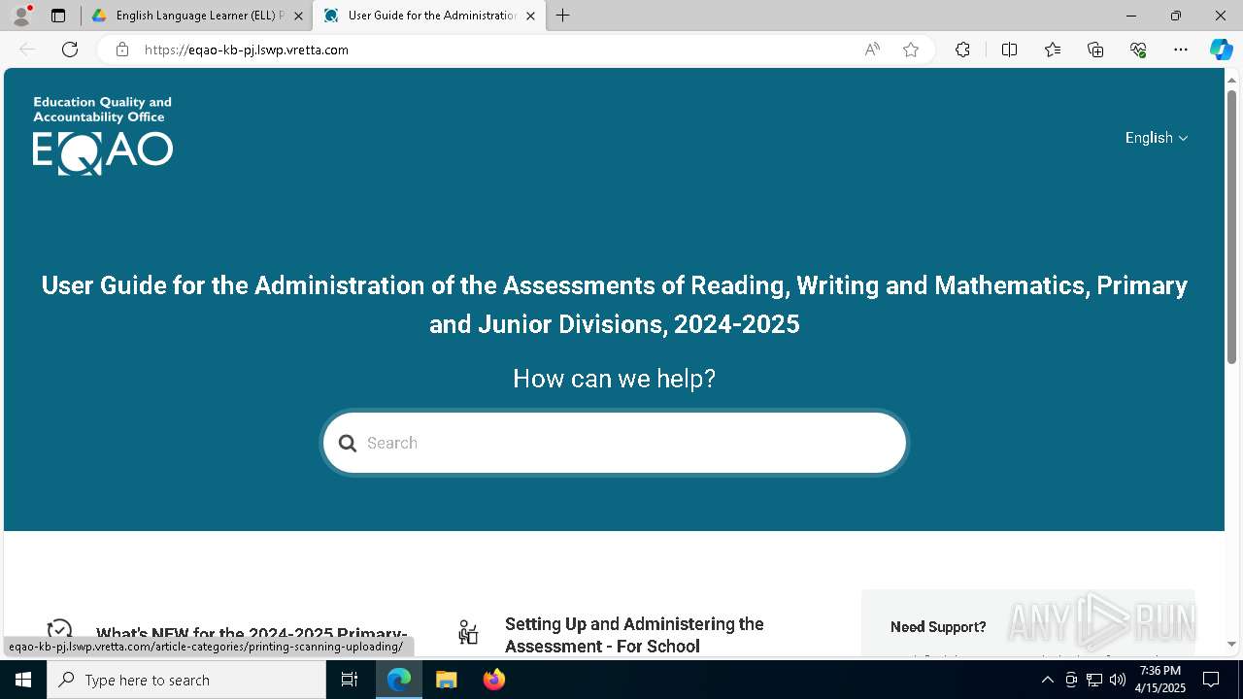The image size is (1243, 699).
Task: Open What's NEW for 2024-2025 link
Action: [252, 635]
